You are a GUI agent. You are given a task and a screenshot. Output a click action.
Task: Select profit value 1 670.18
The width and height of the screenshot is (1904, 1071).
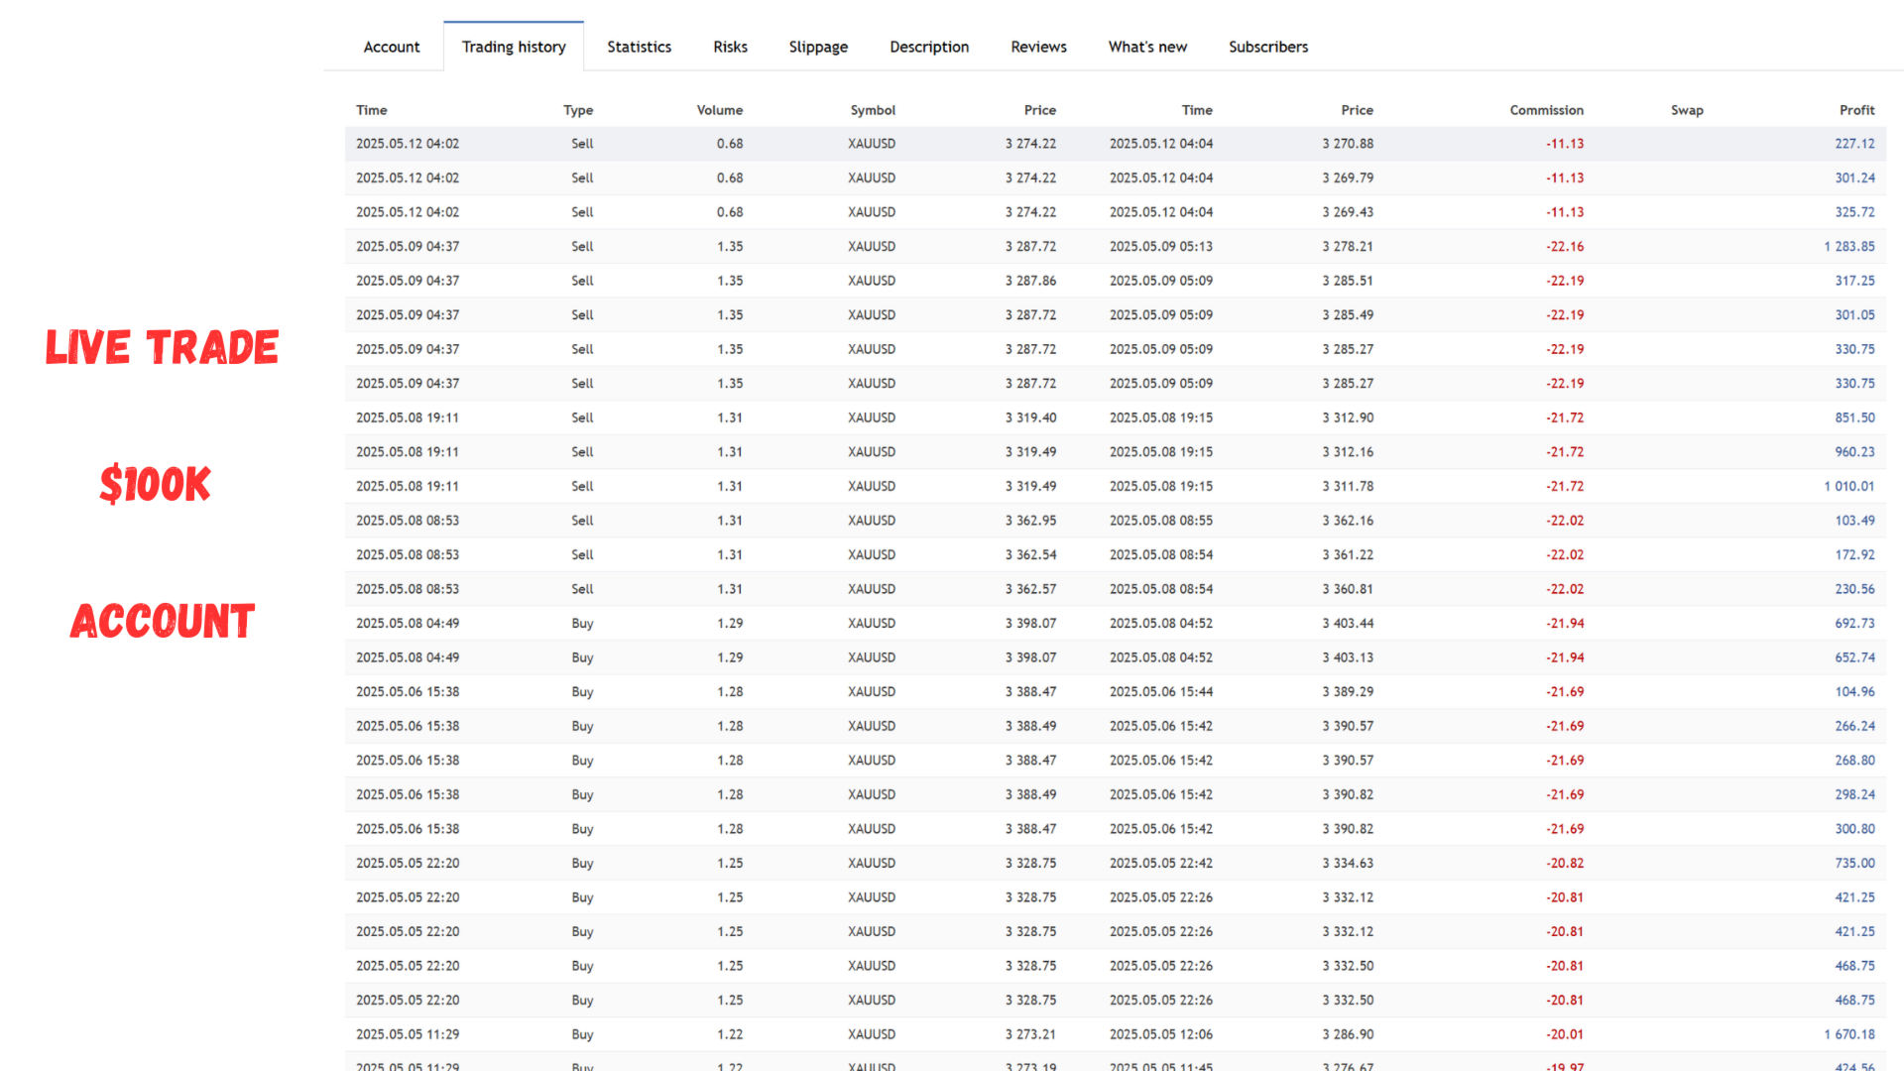[x=1849, y=1034]
